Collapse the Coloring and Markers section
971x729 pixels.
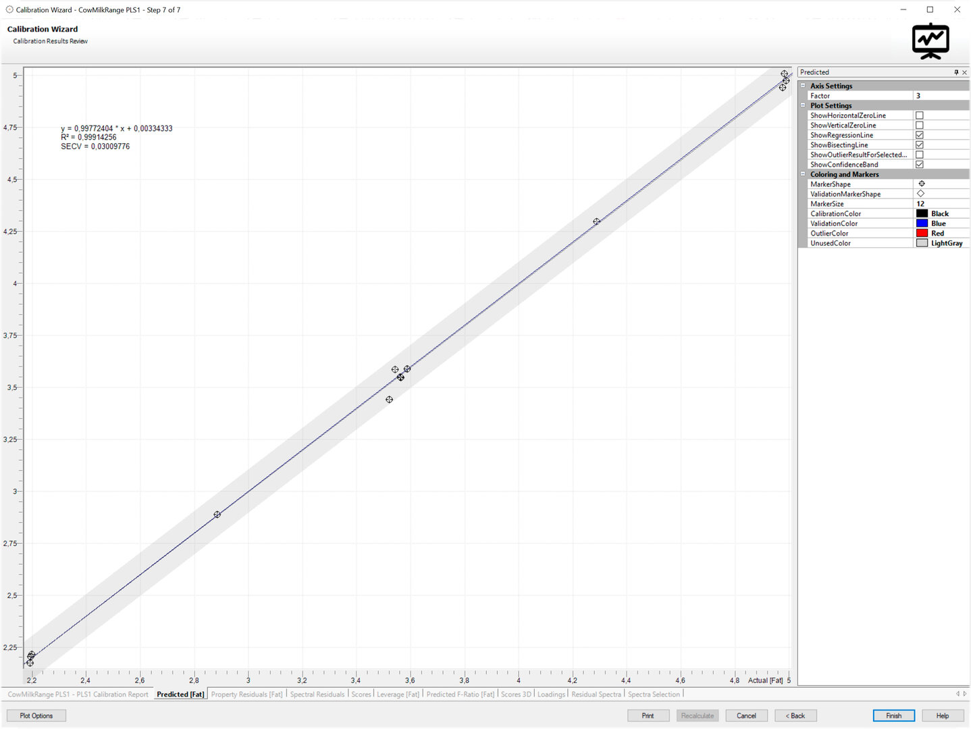pyautogui.click(x=803, y=174)
